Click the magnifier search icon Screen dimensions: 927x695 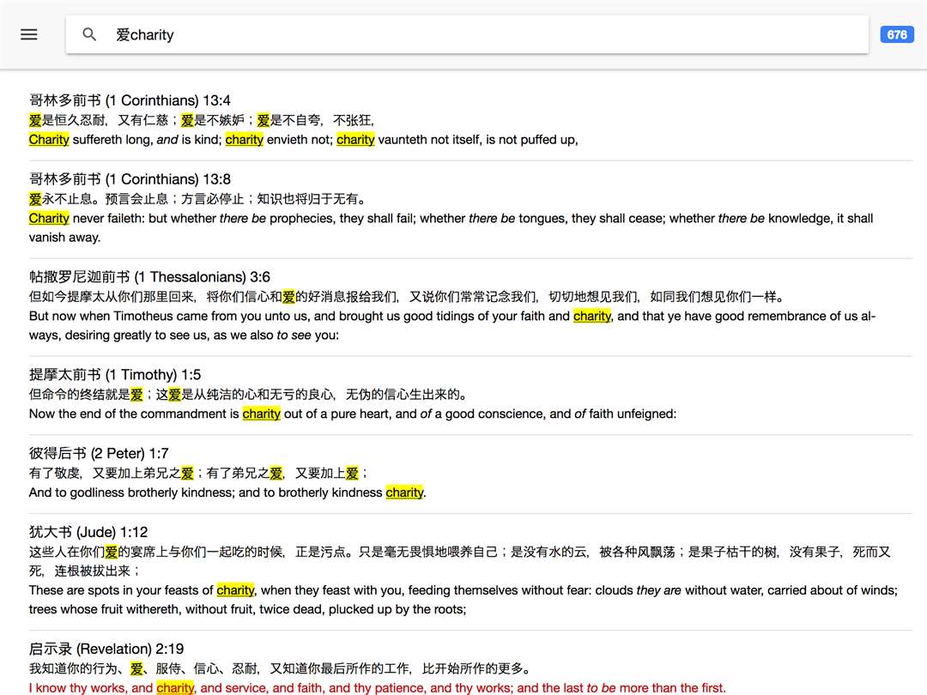coord(89,35)
